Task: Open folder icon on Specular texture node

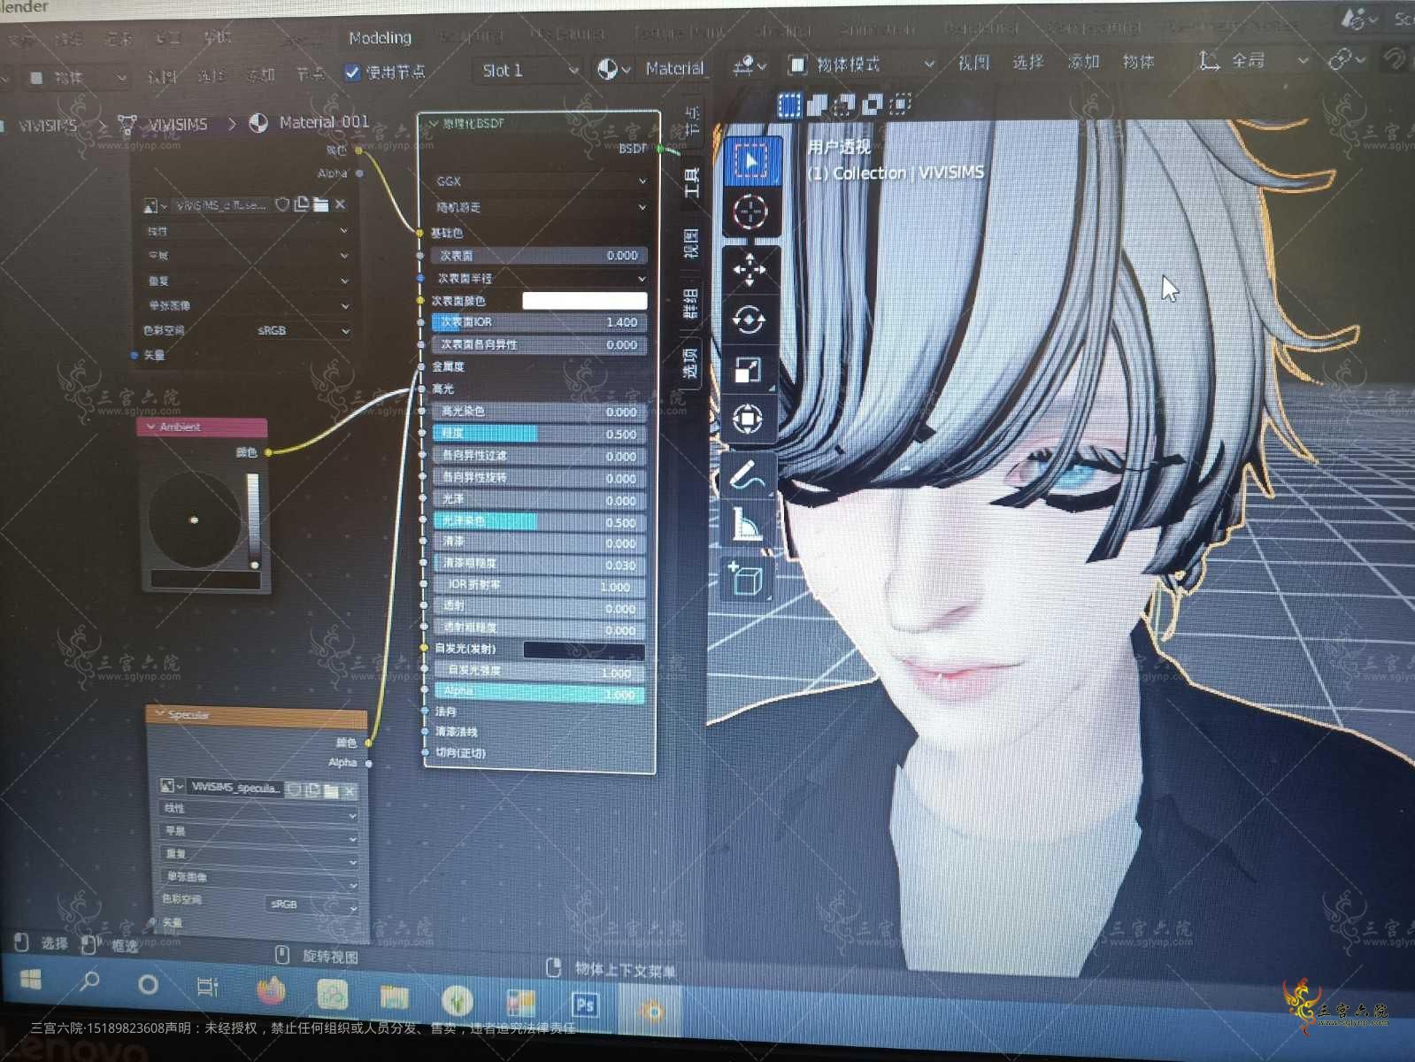Action: [x=331, y=790]
